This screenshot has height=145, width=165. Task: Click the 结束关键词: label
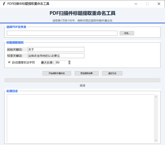point(15,56)
